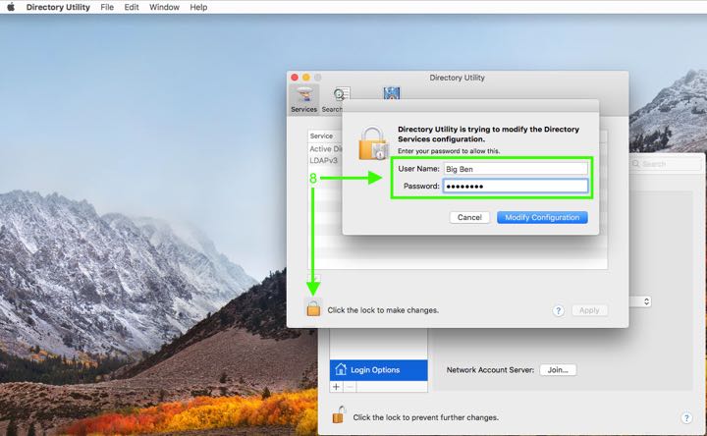Open the Apple menu
Image resolution: width=707 pixels, height=436 pixels.
click(x=11, y=7)
